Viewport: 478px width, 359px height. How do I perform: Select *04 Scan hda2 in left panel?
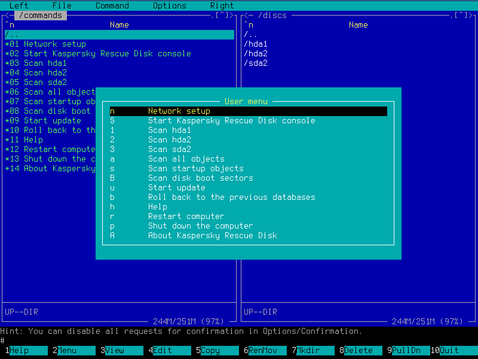pyautogui.click(x=36, y=72)
